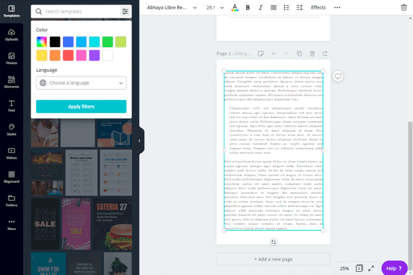Open the Folders sidebar icon

tap(11, 201)
